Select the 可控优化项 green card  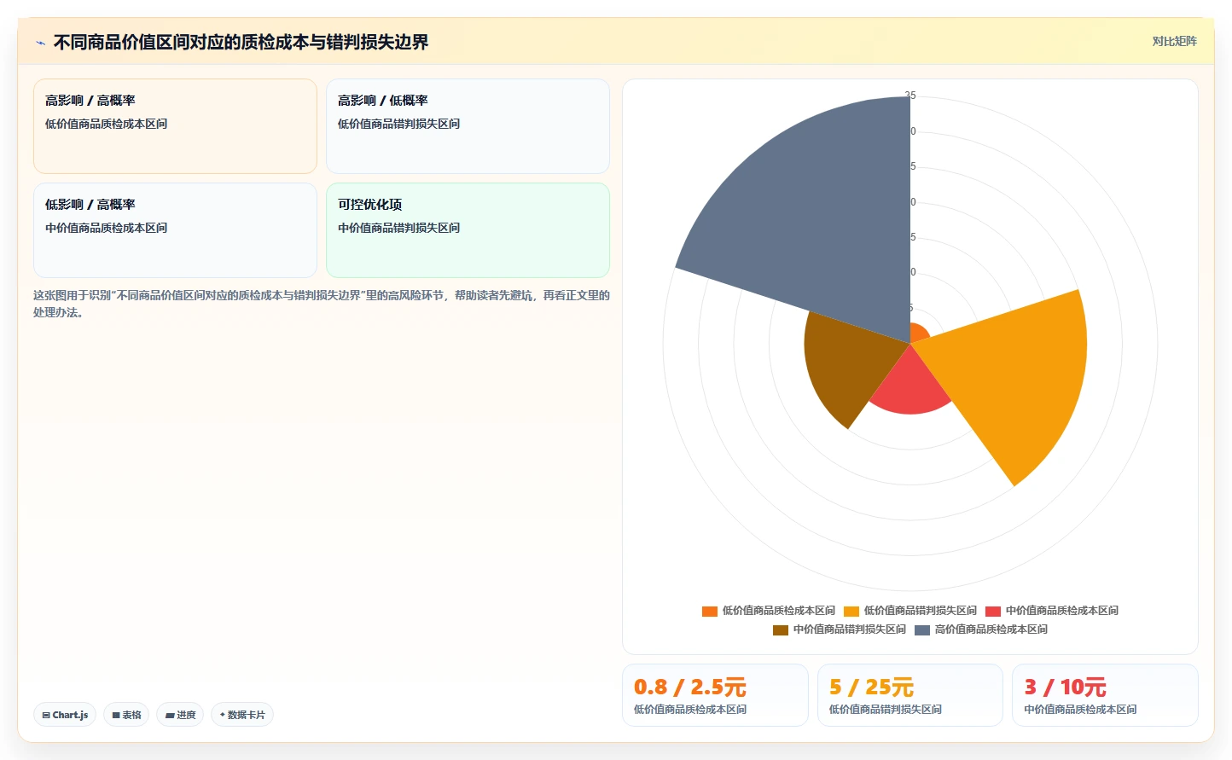(468, 230)
